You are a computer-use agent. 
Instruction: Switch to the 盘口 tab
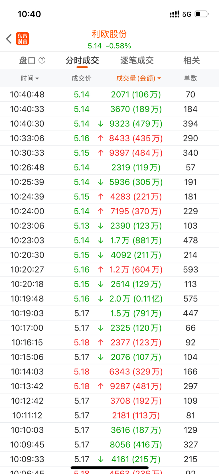(x=27, y=60)
